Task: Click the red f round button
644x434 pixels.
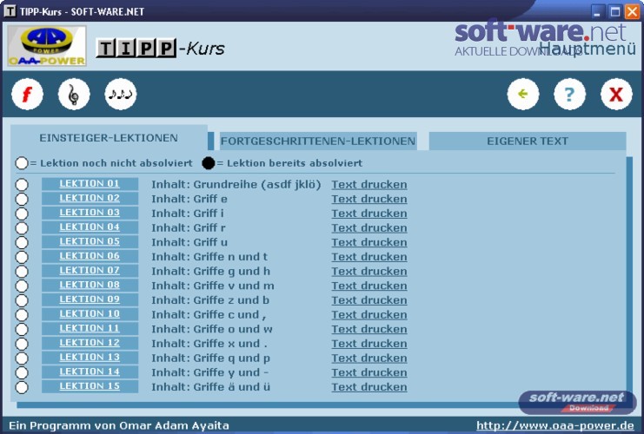Action: coord(27,95)
